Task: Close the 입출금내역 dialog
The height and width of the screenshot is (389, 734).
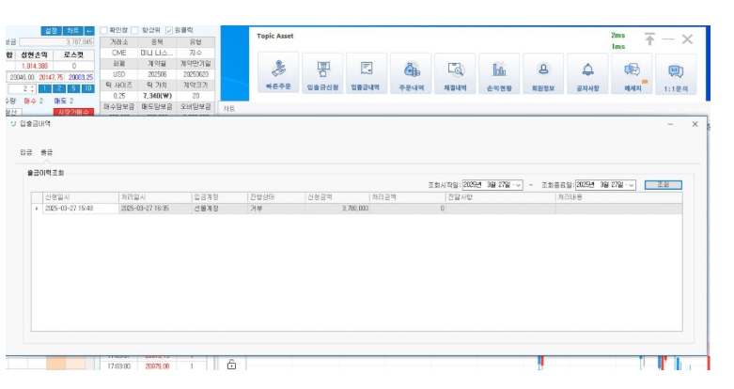Action: 695,124
